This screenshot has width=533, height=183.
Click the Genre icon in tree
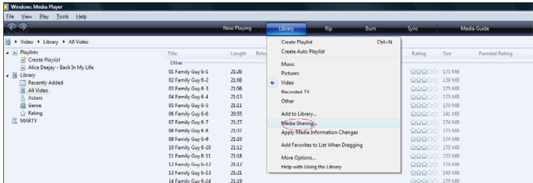pos(23,106)
